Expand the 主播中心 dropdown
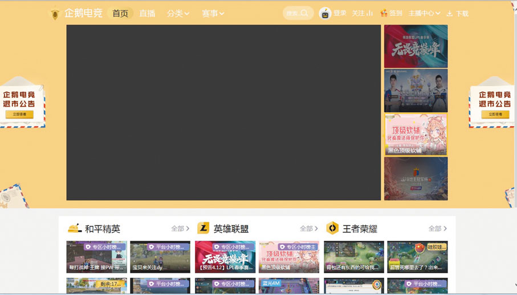The width and height of the screenshot is (517, 295). tap(424, 13)
